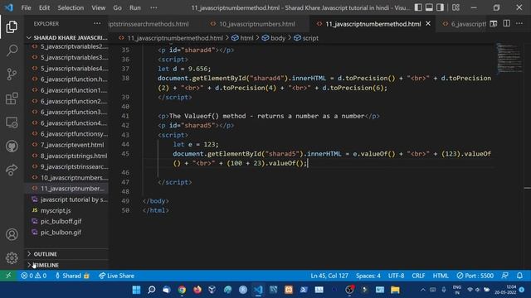Show more menu items ellipsis
This screenshot has height=298, width=531.
(153, 7)
